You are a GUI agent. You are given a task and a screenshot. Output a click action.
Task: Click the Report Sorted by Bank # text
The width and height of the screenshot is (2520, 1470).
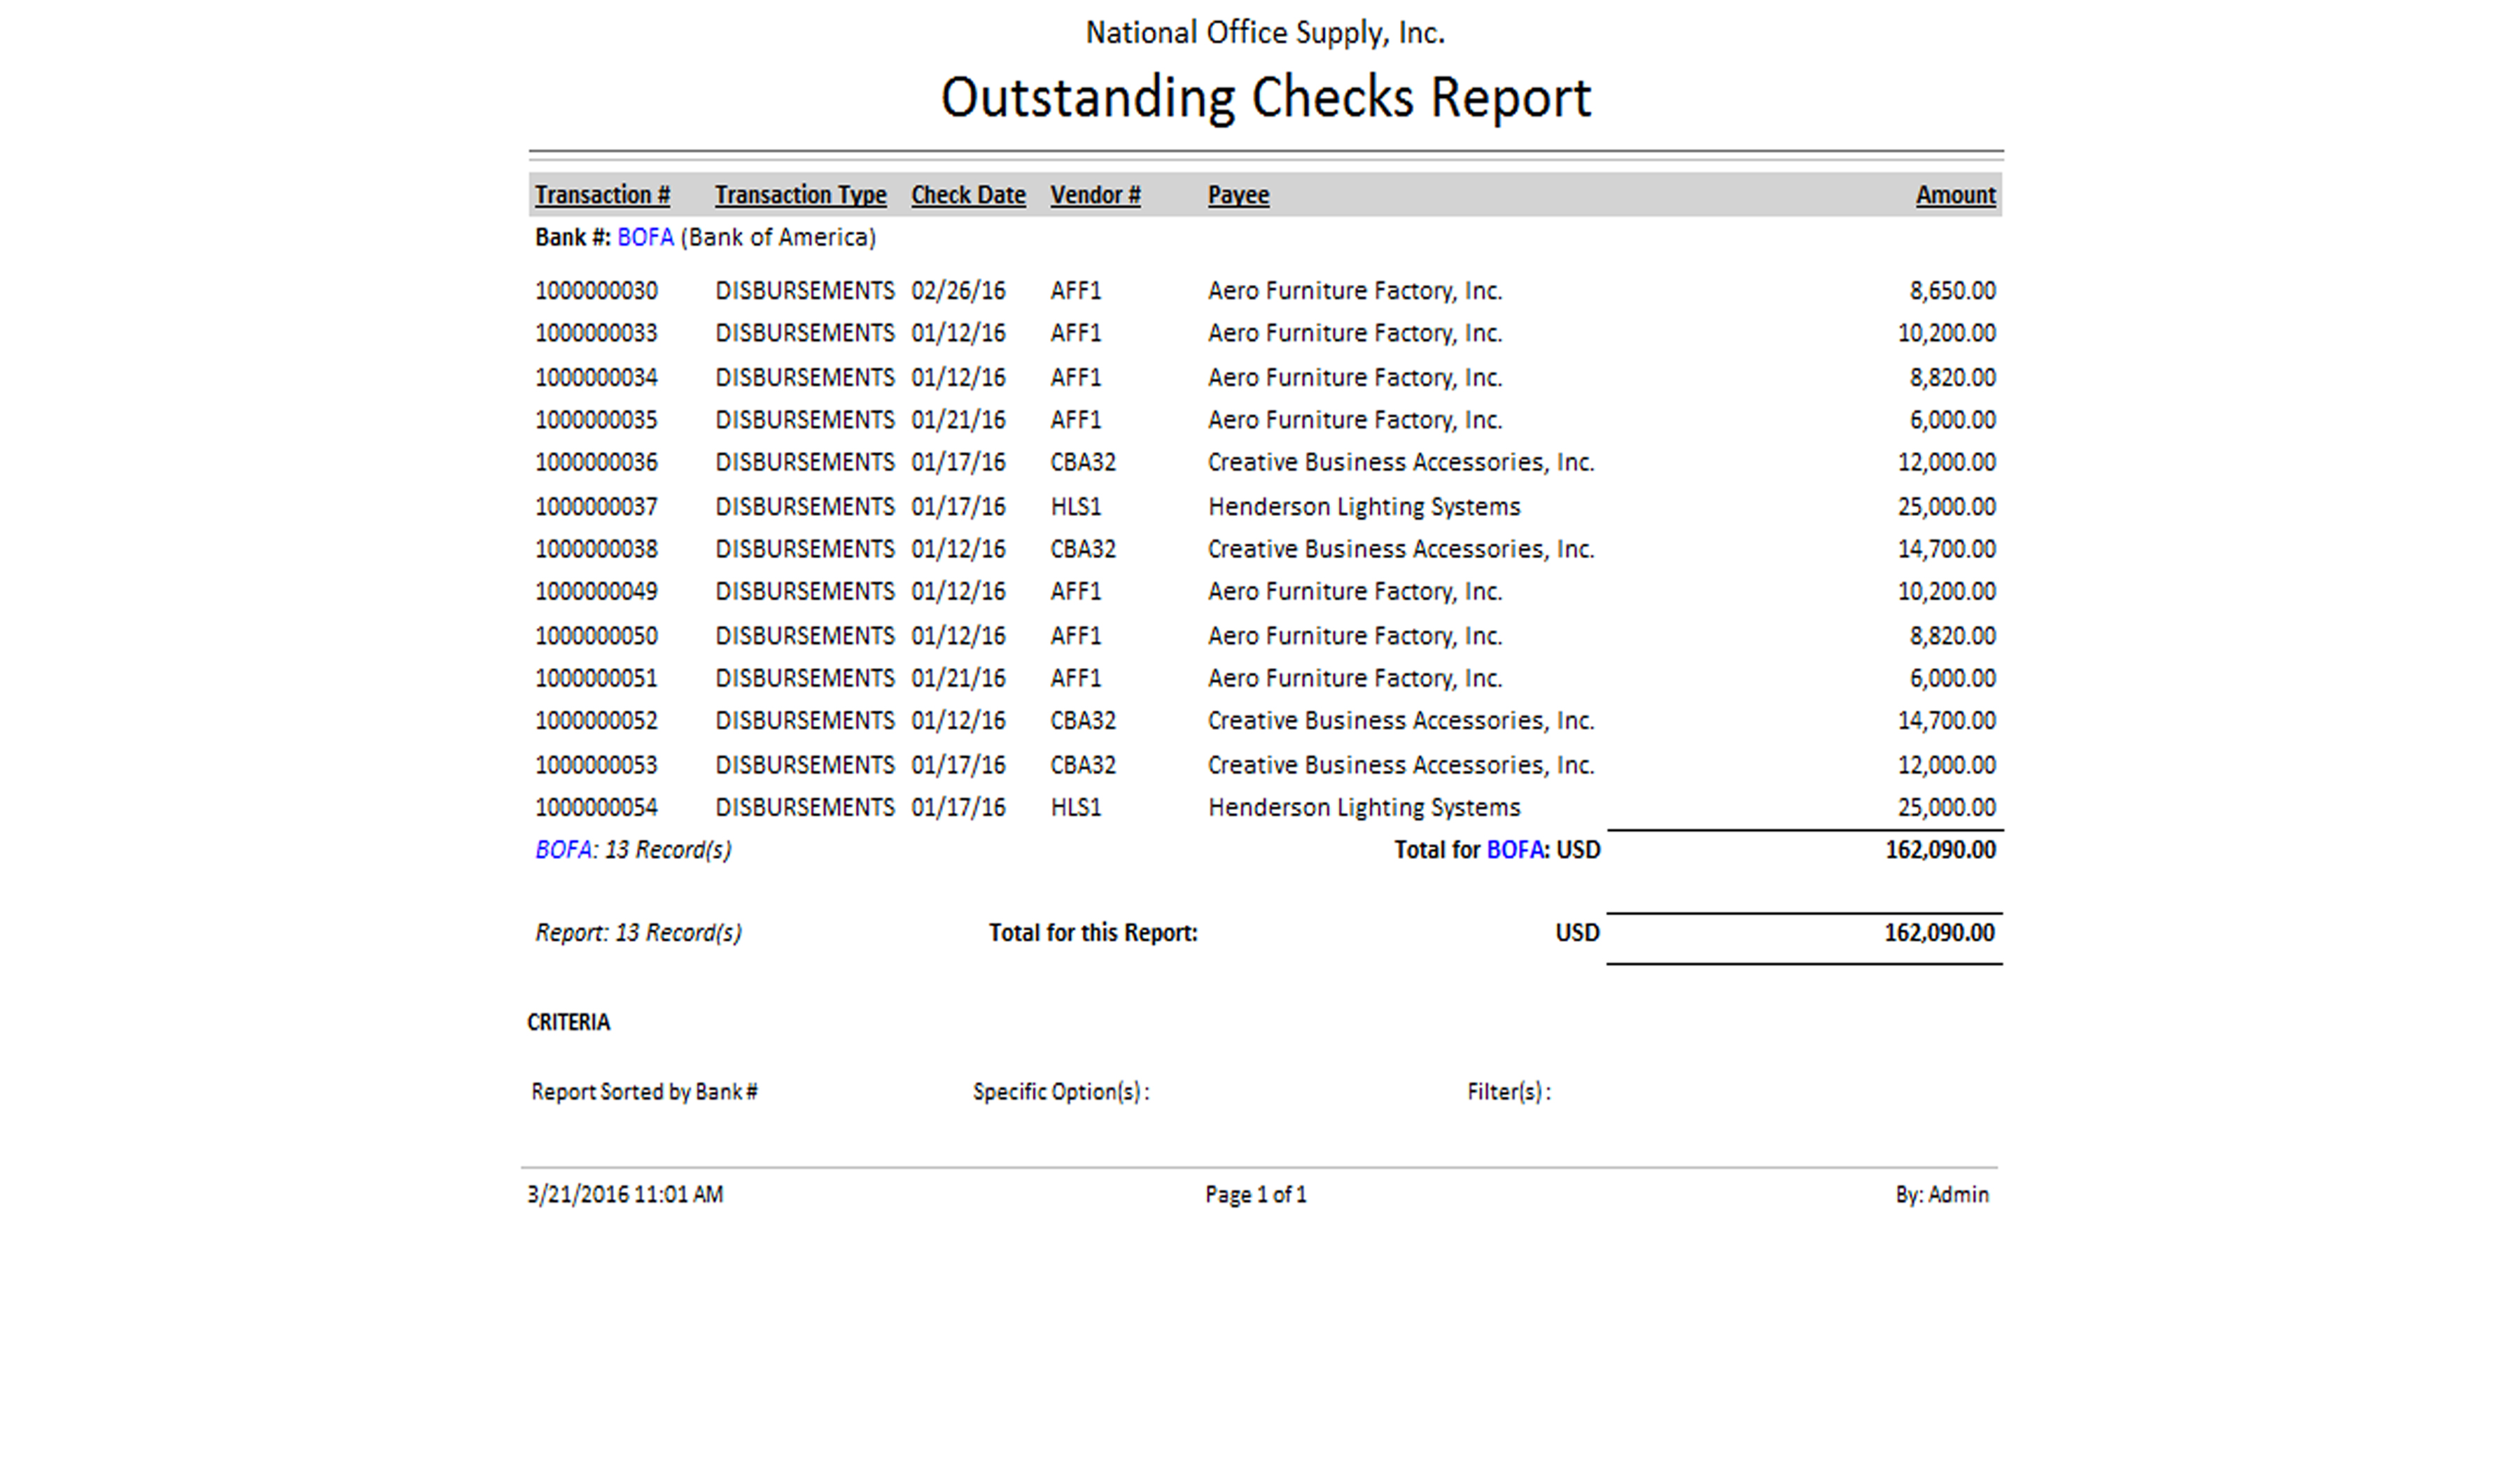tap(644, 1092)
